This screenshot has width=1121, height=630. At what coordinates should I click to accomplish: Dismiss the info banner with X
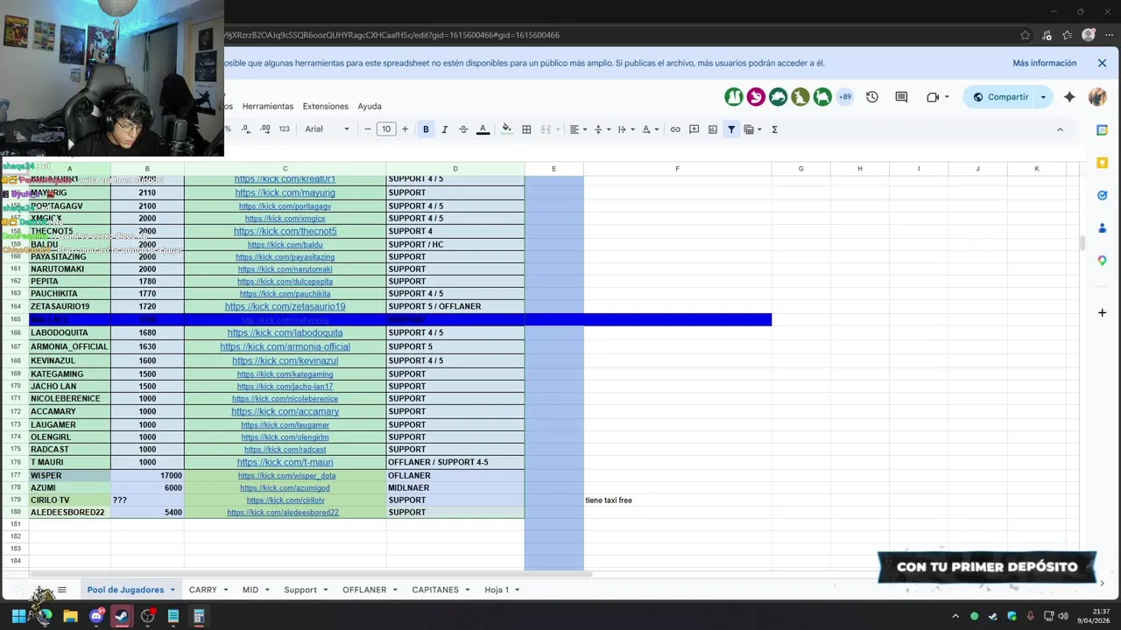point(1102,63)
